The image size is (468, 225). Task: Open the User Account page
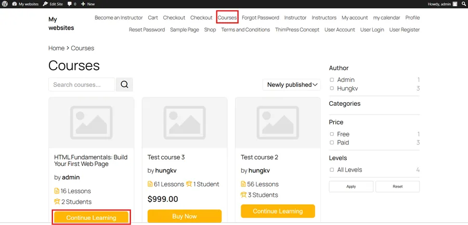[x=340, y=30]
